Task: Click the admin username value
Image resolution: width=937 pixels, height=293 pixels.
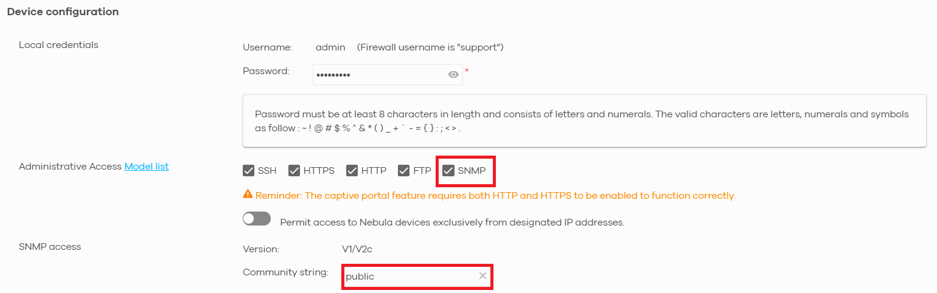Action: (x=330, y=47)
